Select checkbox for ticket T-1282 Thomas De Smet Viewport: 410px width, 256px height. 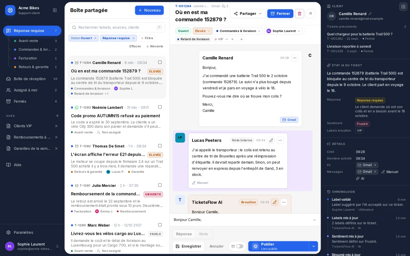[160, 146]
